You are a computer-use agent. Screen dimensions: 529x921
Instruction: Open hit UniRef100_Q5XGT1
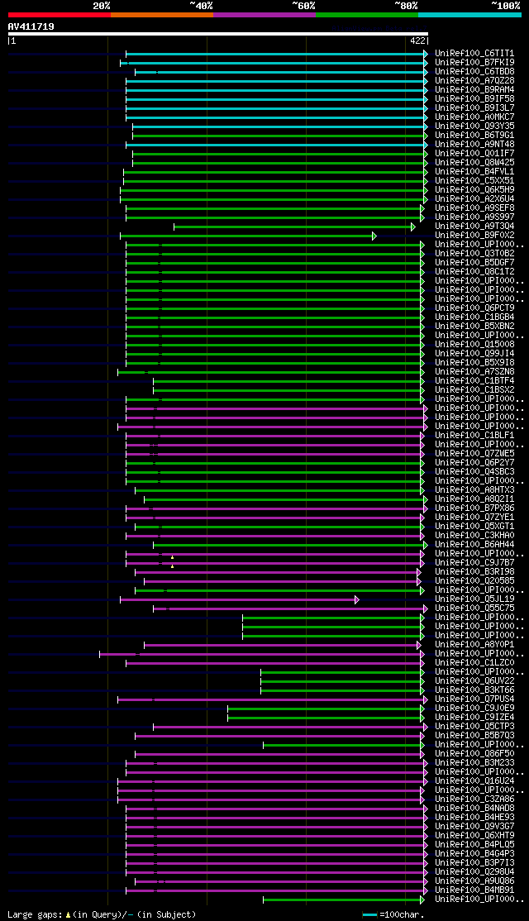pyautogui.click(x=475, y=527)
